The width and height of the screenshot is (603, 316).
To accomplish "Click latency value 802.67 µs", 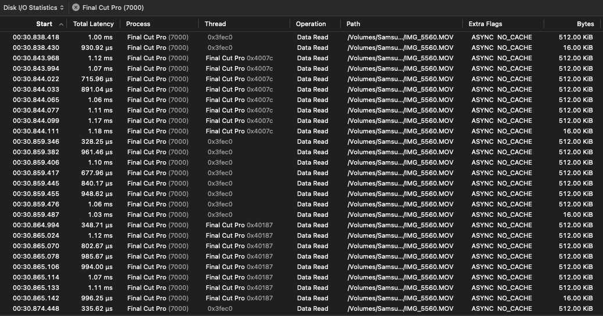I will point(97,246).
